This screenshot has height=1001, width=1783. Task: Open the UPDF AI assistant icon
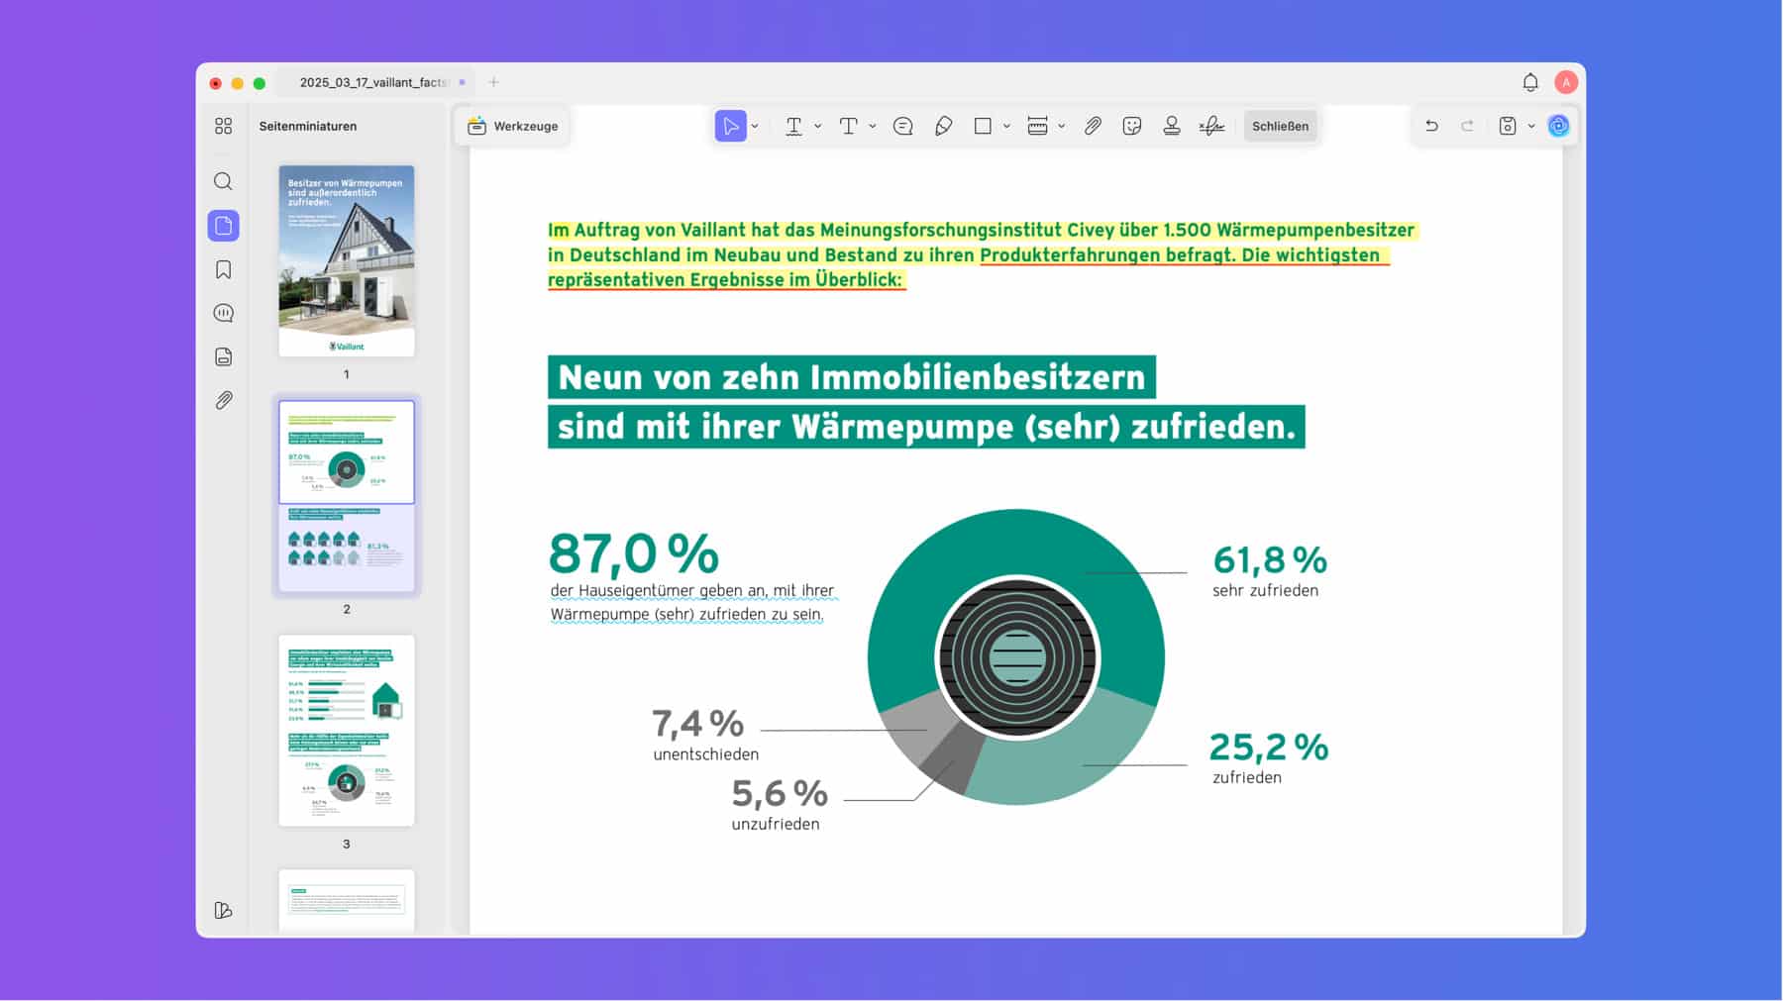(x=1558, y=126)
